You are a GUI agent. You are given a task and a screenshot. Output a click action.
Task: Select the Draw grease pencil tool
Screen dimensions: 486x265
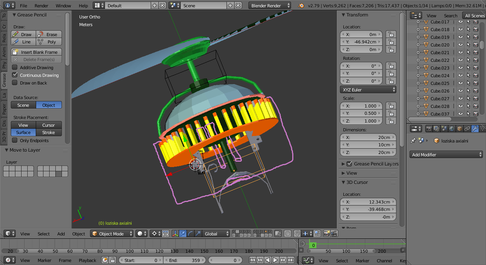(x=23, y=35)
